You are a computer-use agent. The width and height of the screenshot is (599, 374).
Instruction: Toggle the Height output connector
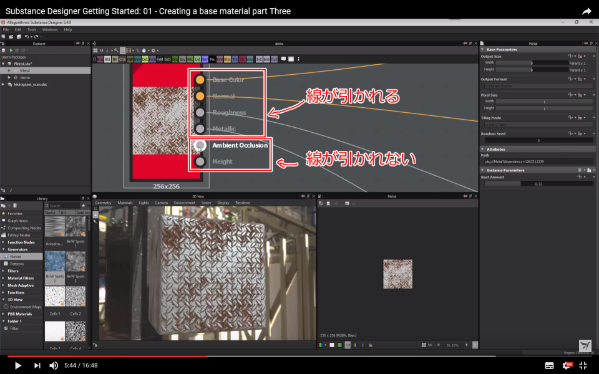click(200, 161)
